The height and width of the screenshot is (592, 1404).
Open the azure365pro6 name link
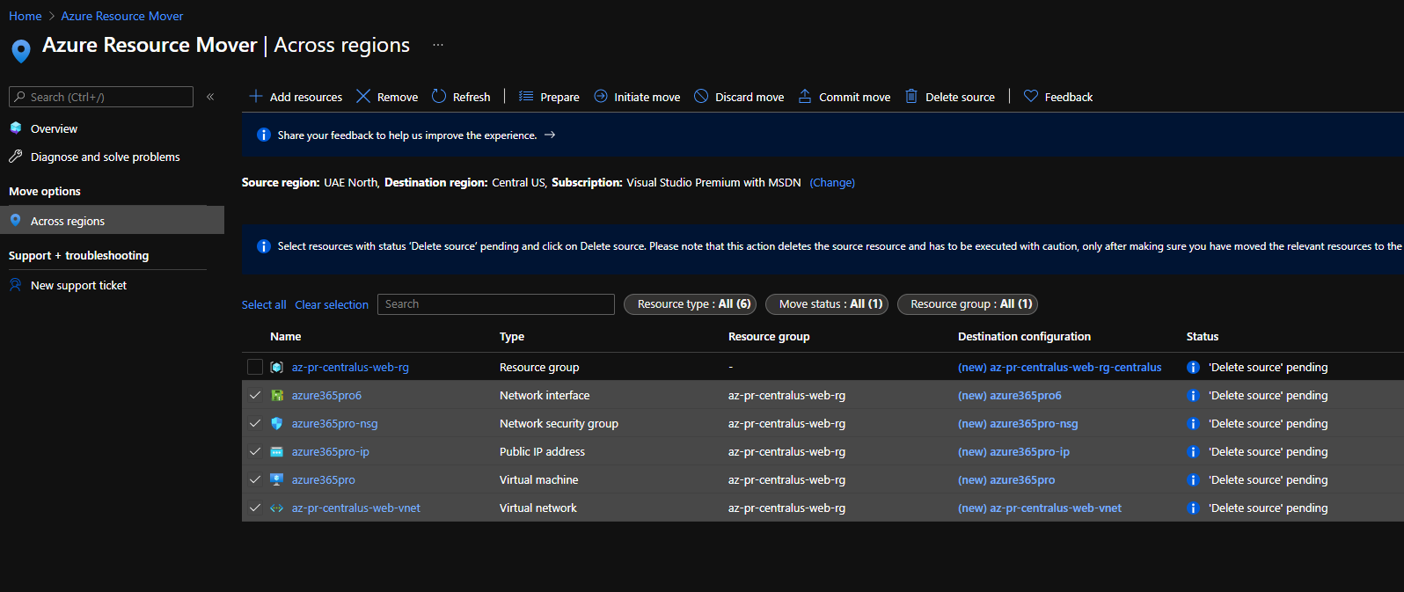(x=326, y=395)
